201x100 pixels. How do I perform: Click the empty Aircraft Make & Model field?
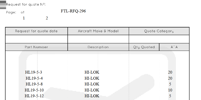[x=98, y=39]
